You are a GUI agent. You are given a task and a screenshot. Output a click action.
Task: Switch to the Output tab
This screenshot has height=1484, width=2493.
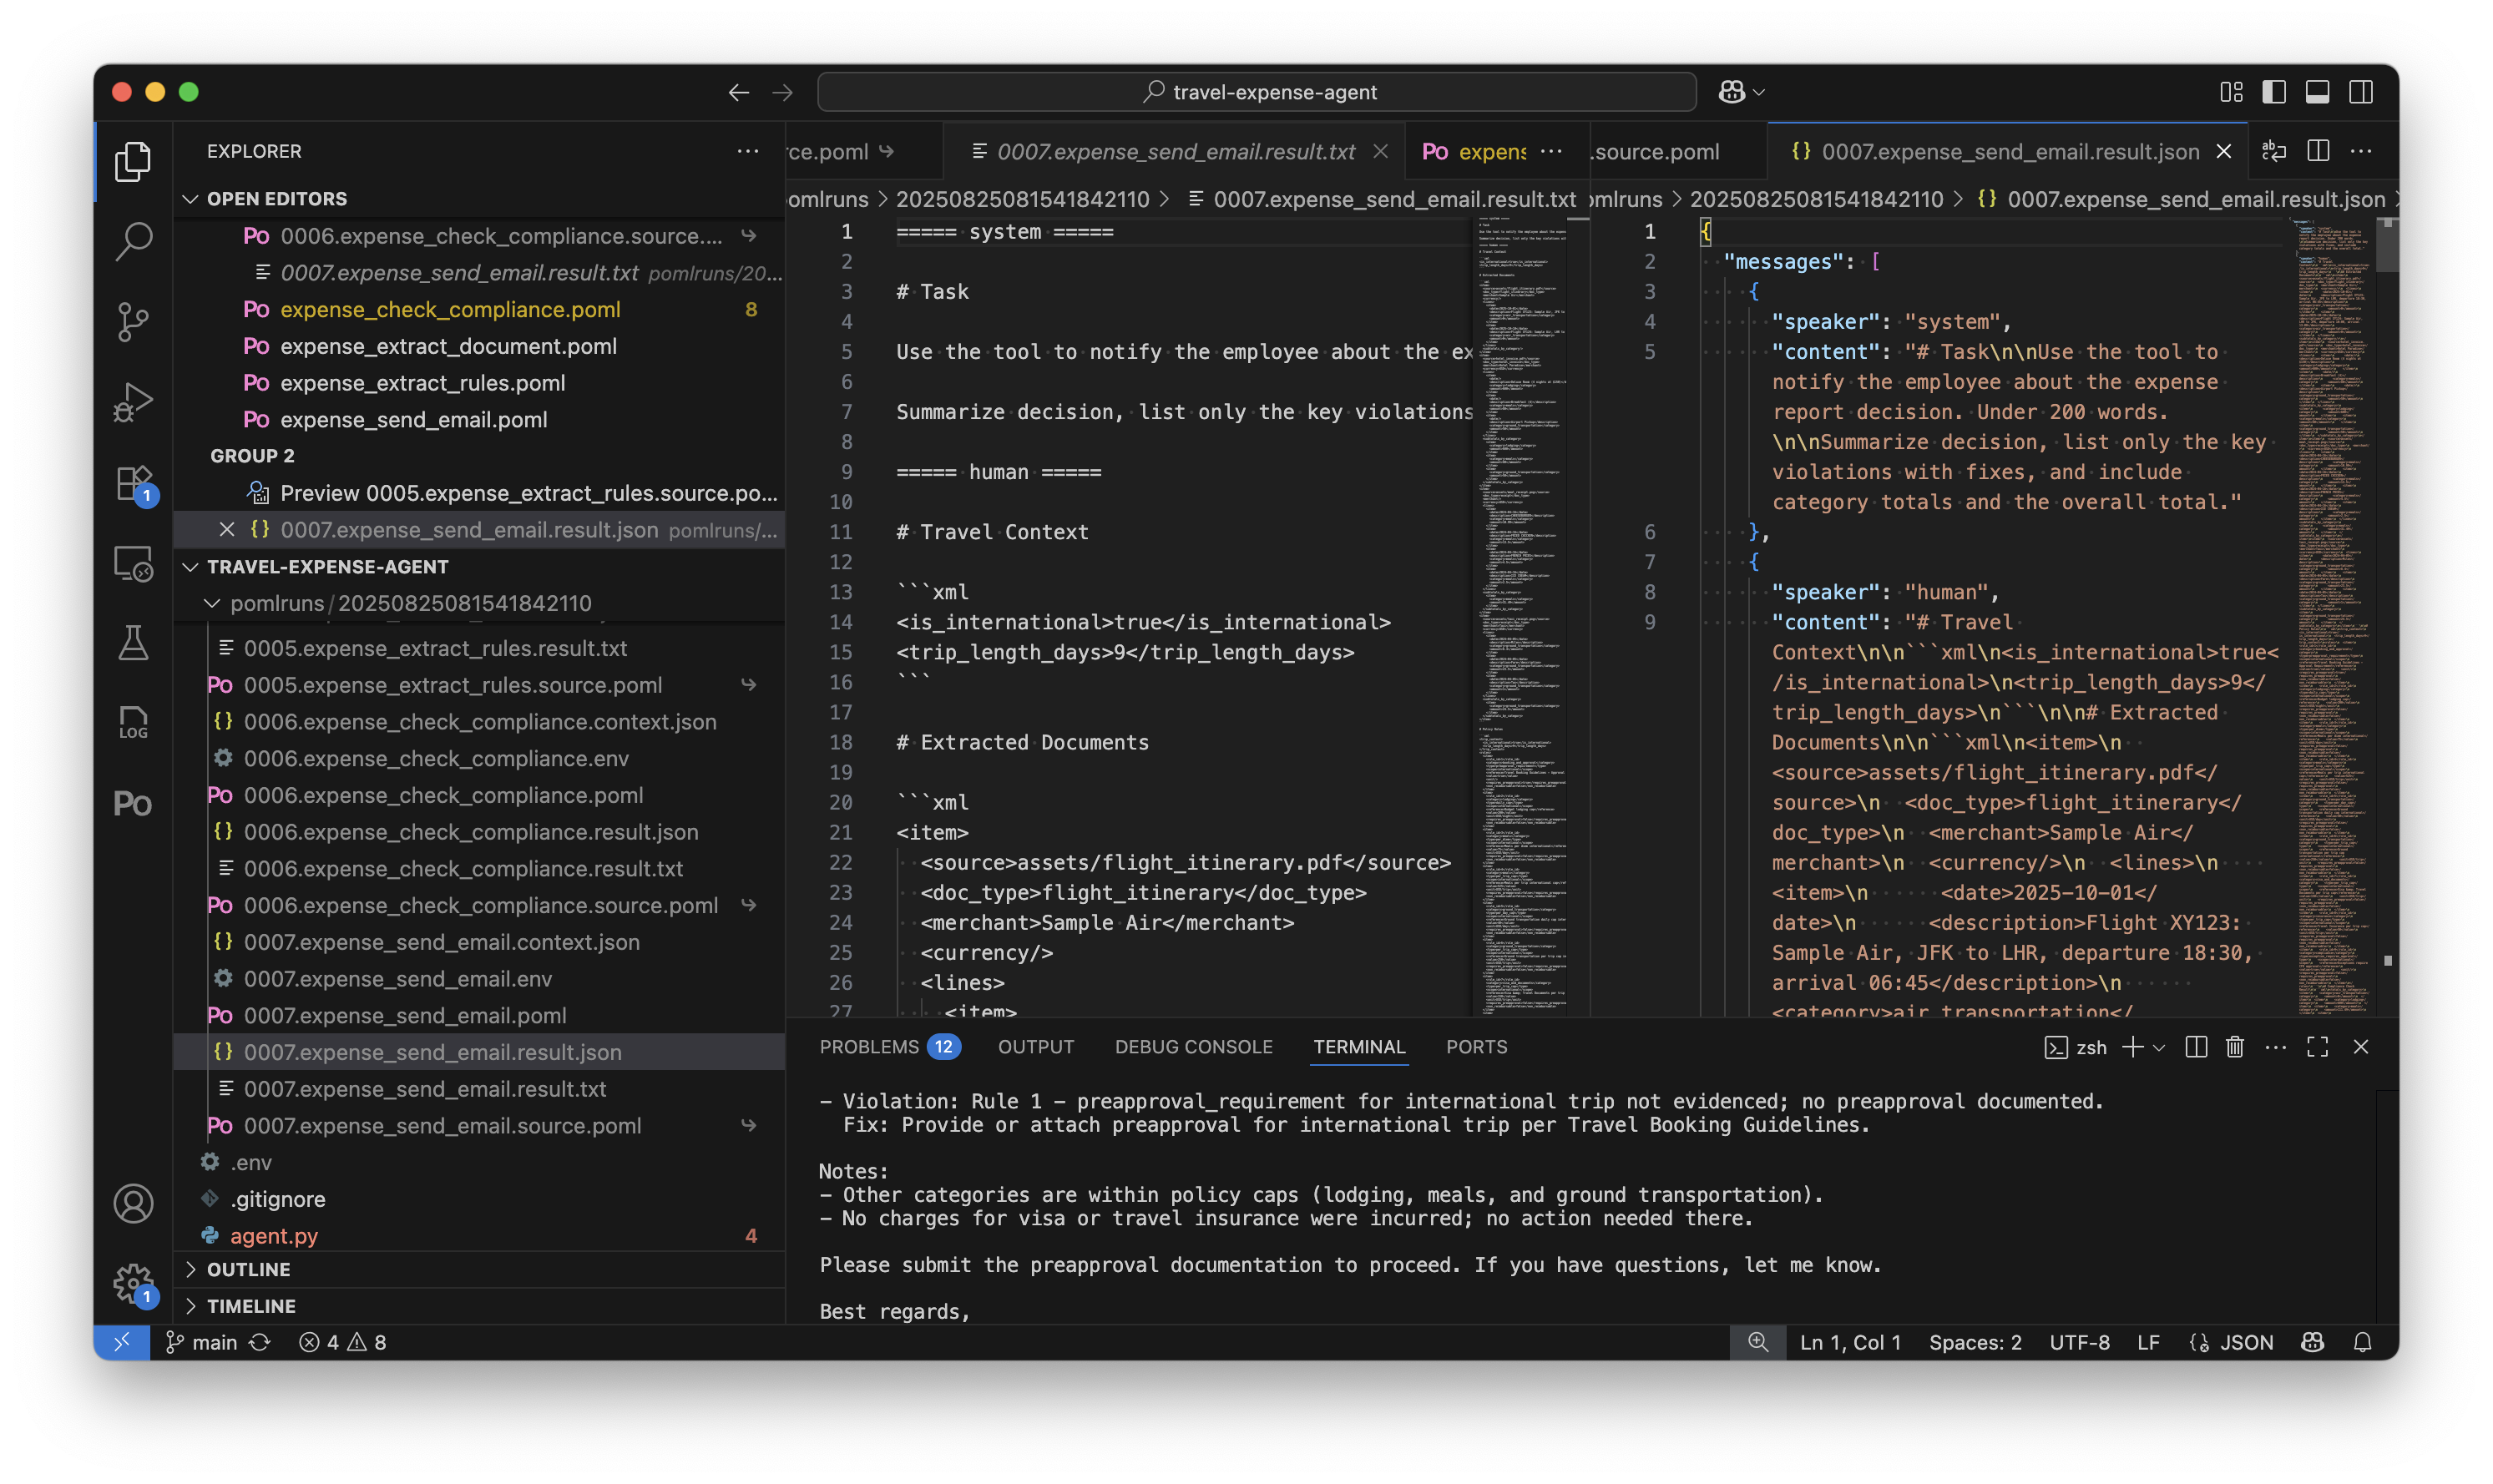click(x=1035, y=1047)
